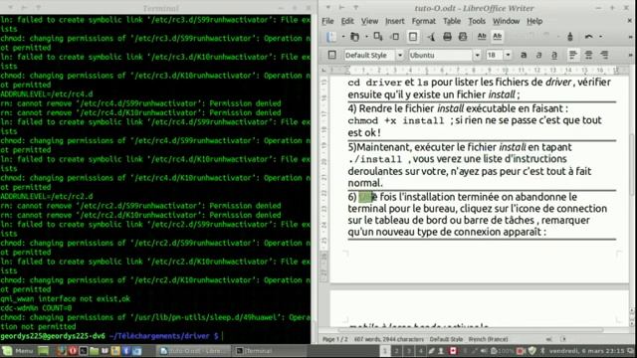Screen dimensions: 637x358
Task: Click the Default Style paragraph style field
Action: (369, 56)
